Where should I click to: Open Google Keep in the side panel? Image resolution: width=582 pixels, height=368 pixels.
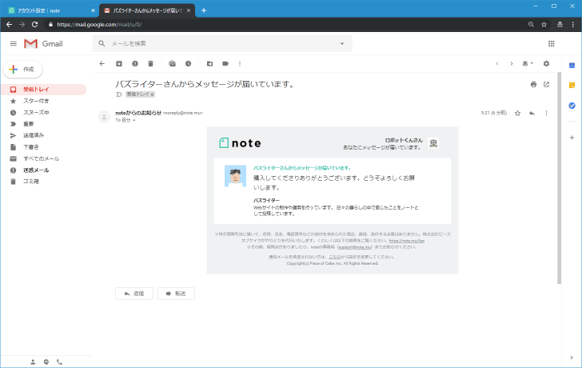point(572,86)
